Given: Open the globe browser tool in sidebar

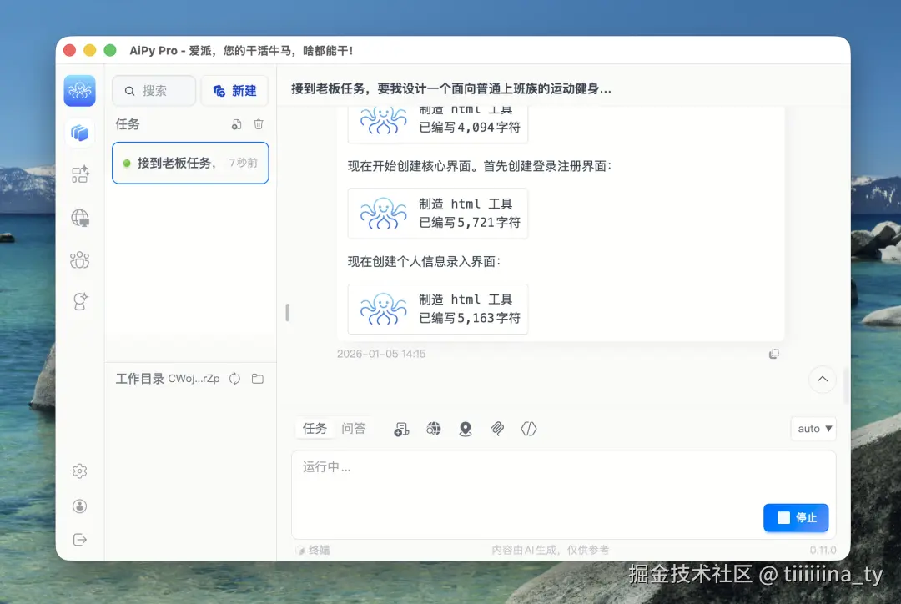Looking at the screenshot, I should [x=79, y=218].
